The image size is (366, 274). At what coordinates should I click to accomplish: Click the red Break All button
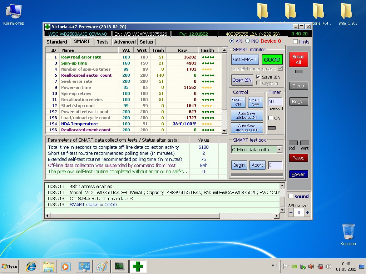coord(298,60)
